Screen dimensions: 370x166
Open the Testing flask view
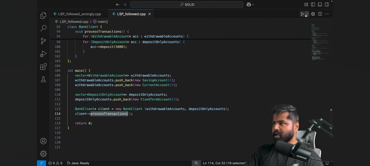43,79
